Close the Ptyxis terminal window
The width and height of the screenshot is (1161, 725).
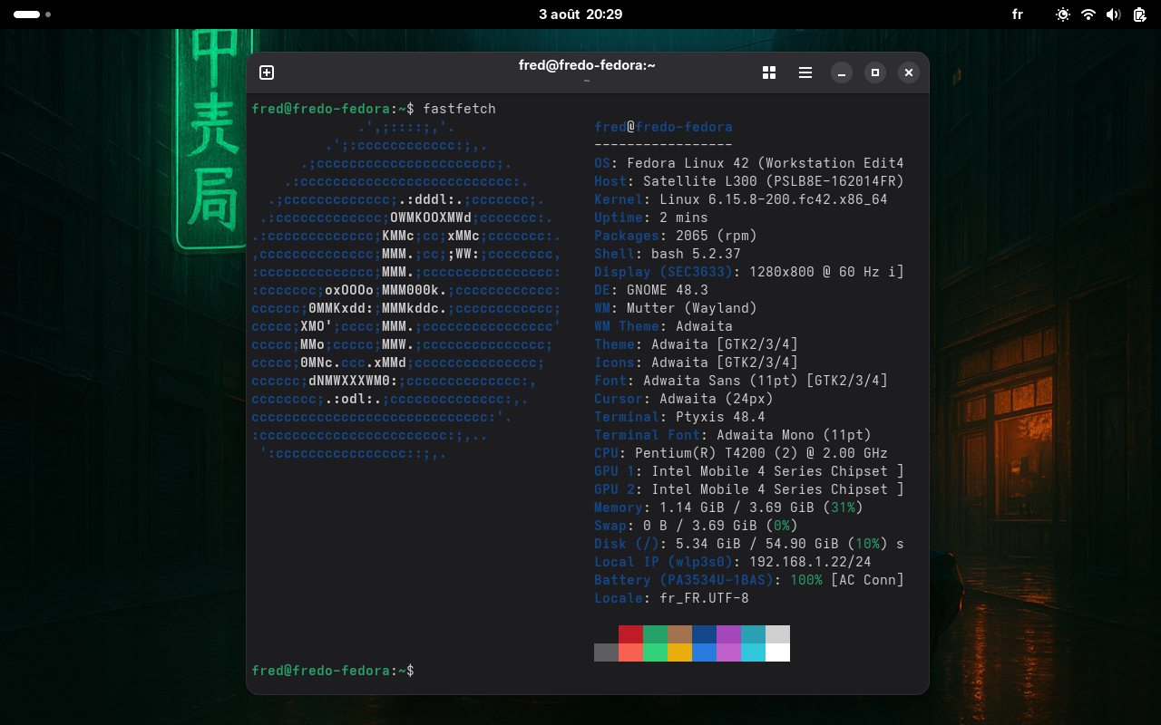909,72
